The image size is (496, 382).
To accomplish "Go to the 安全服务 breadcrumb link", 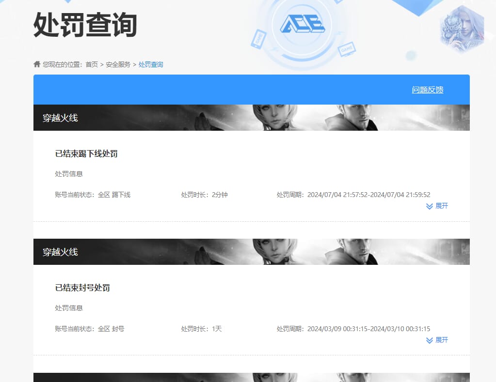I will point(118,64).
